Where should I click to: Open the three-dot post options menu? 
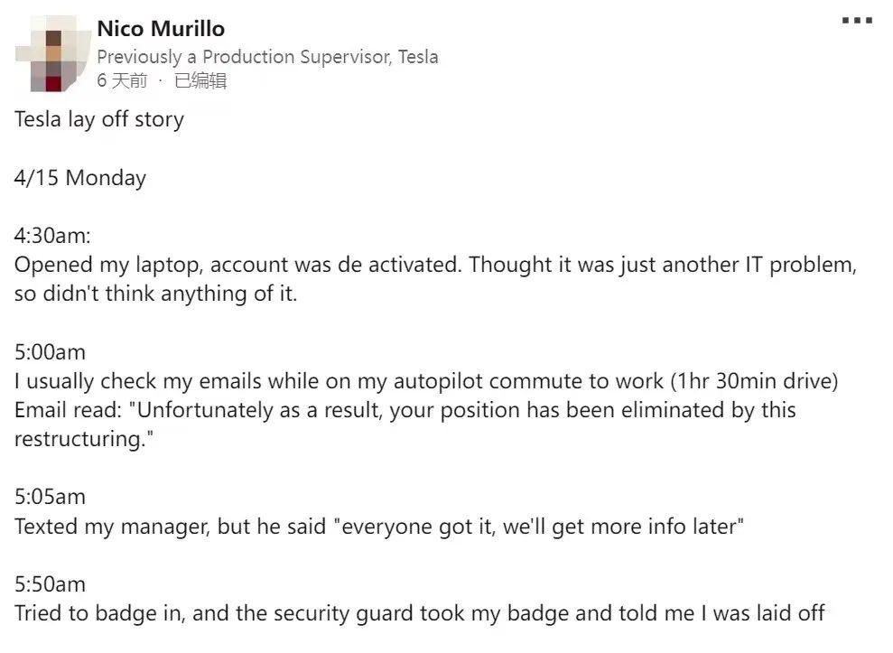pos(857,21)
